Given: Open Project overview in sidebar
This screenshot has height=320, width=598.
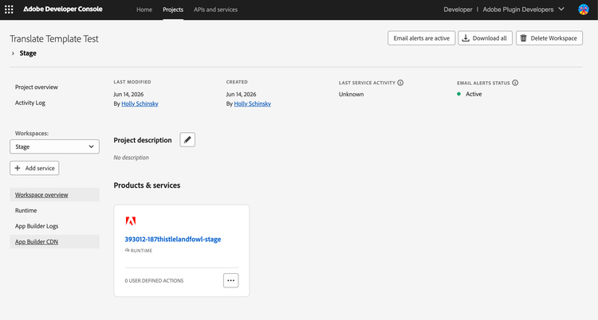Looking at the screenshot, I should pyautogui.click(x=37, y=88).
